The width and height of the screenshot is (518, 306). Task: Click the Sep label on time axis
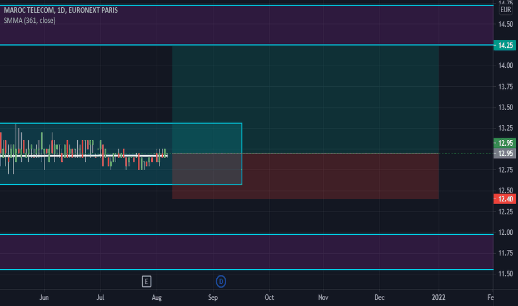click(213, 298)
